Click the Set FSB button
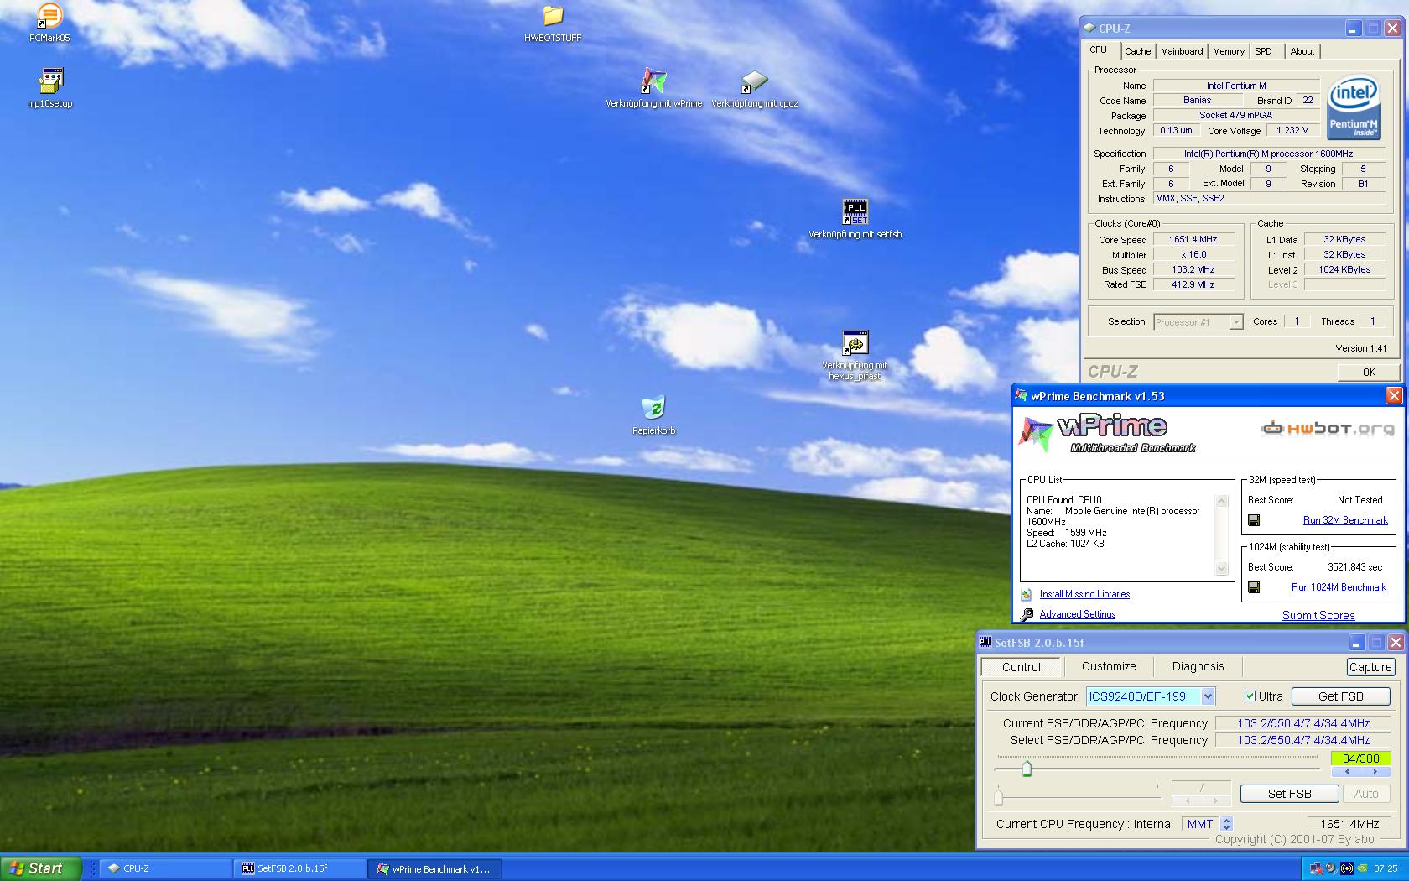The height and width of the screenshot is (881, 1409). click(x=1289, y=794)
